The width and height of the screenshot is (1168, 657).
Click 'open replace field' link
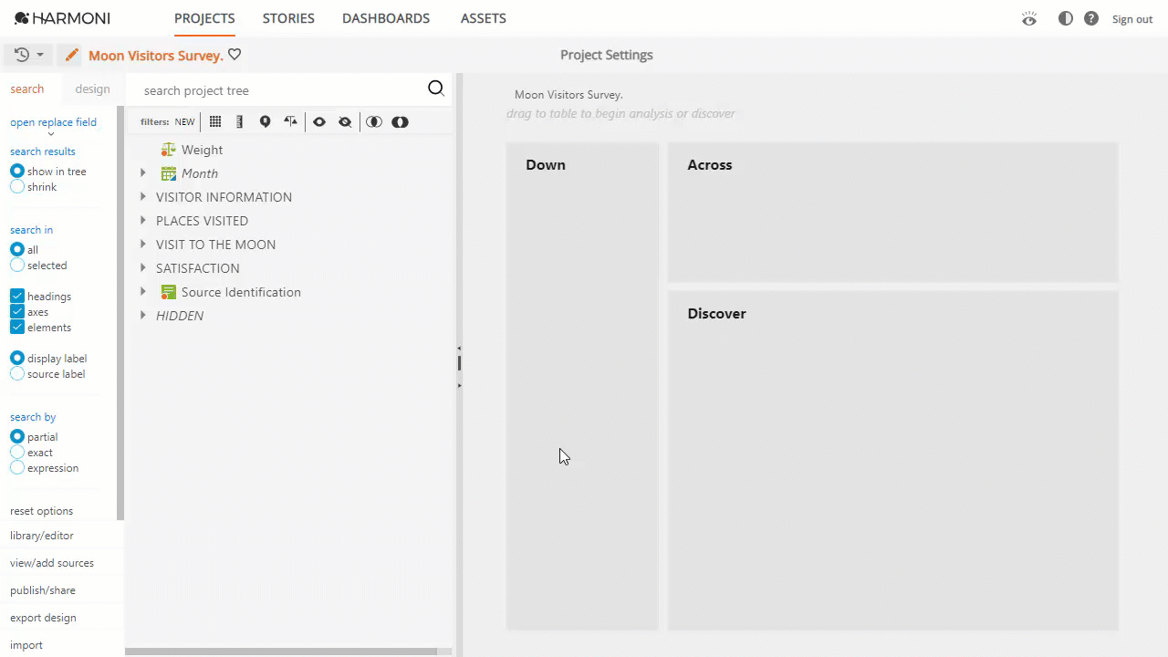pyautogui.click(x=53, y=121)
